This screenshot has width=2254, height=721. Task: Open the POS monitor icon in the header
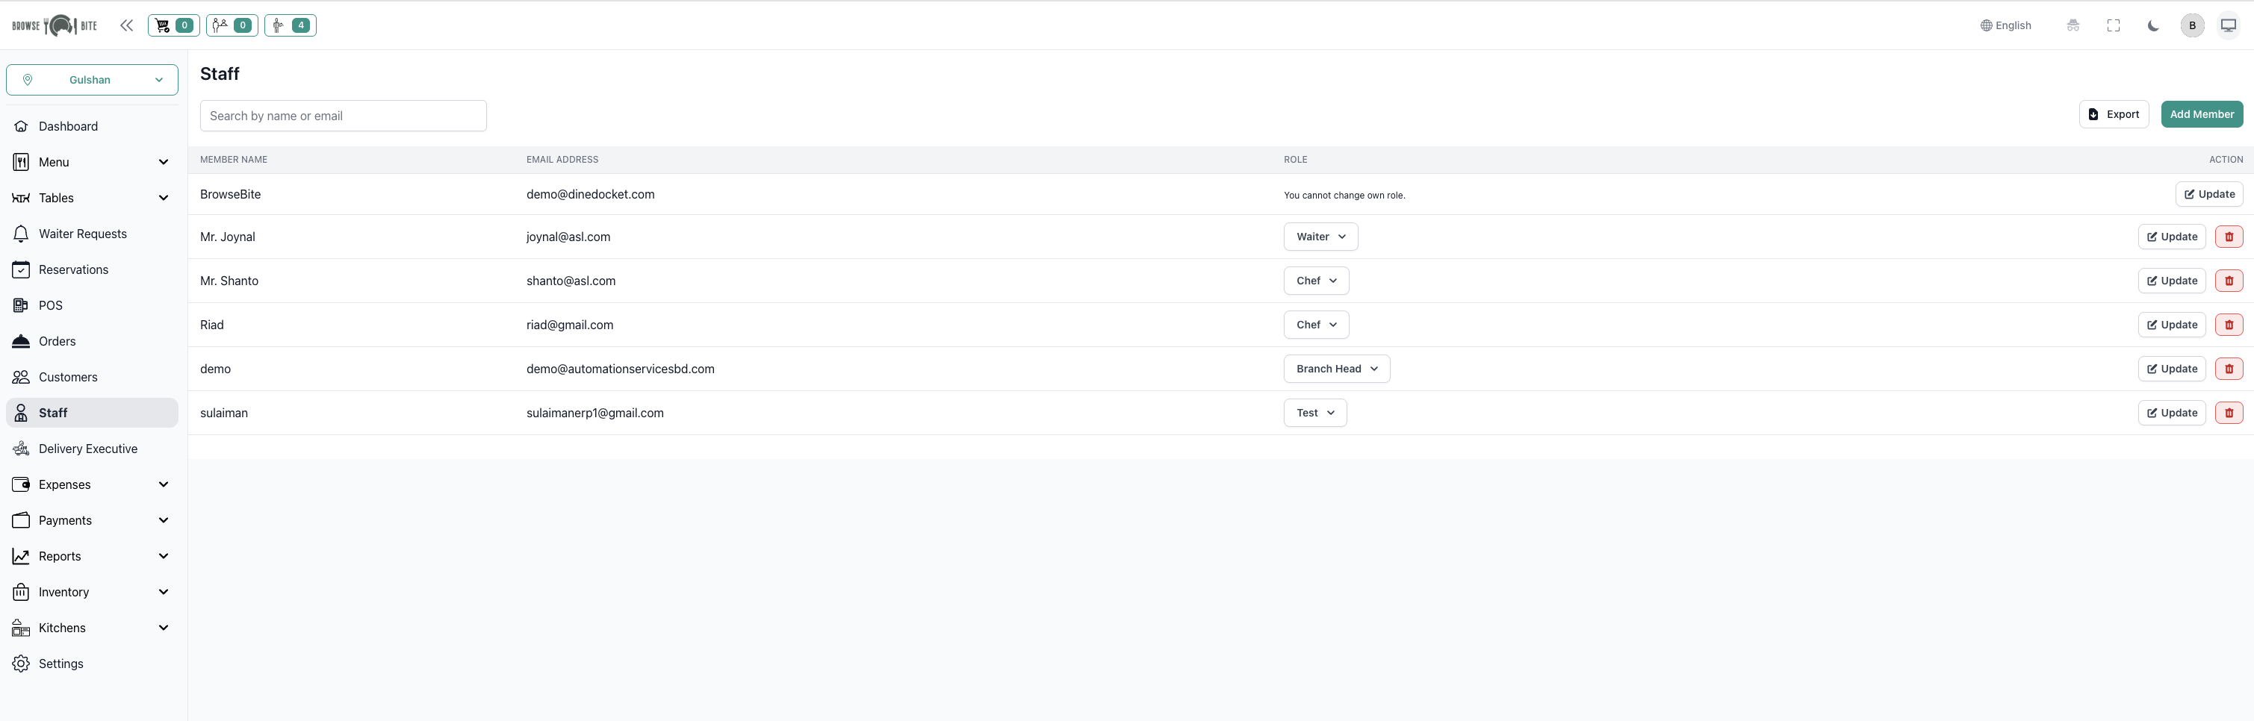pos(2229,25)
